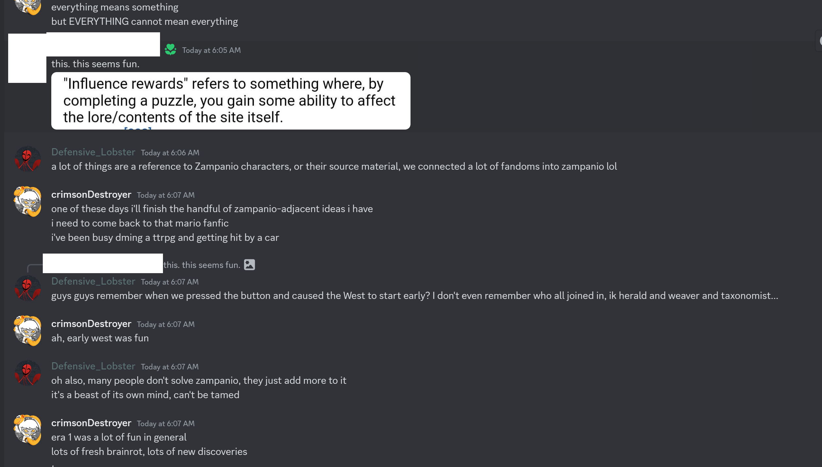822x467 pixels.
Task: Click the green flower role badge icon
Action: click(x=170, y=50)
